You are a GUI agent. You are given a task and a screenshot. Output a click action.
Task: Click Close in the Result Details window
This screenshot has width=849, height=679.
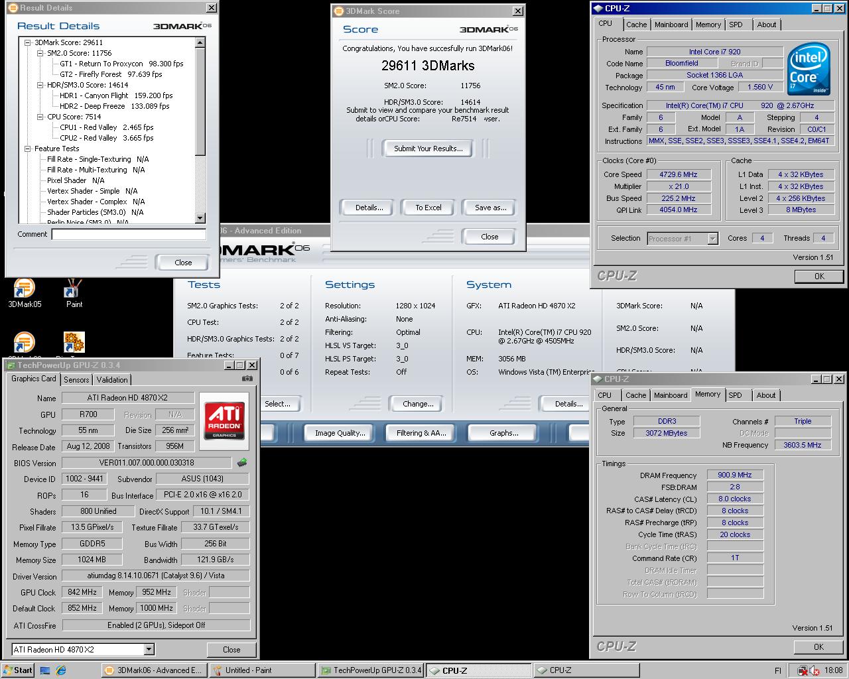pyautogui.click(x=183, y=263)
